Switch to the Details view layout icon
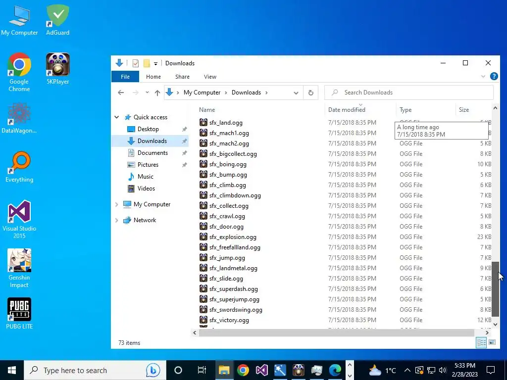Image resolution: width=507 pixels, height=380 pixels. [x=481, y=342]
